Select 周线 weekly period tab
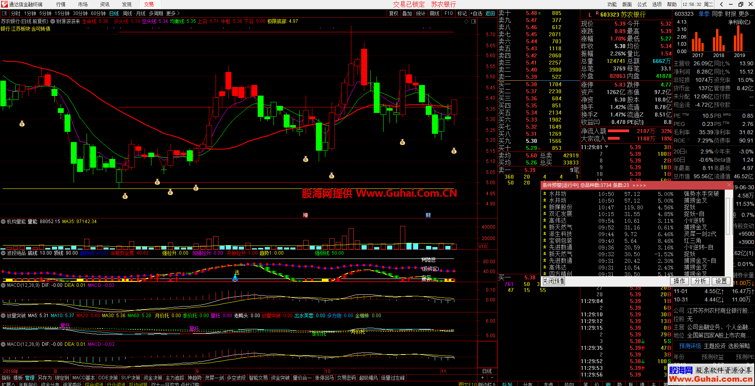The height and width of the screenshot is (386, 755). pos(127,13)
